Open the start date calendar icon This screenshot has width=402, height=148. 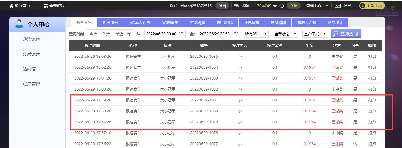pyautogui.click(x=182, y=34)
